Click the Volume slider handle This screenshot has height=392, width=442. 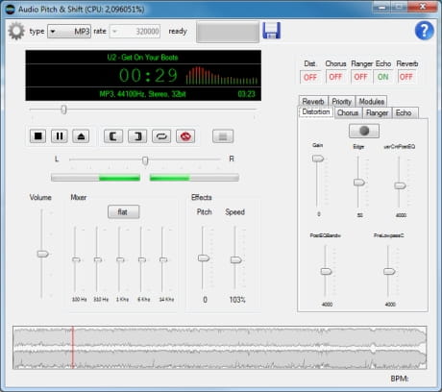click(x=43, y=254)
